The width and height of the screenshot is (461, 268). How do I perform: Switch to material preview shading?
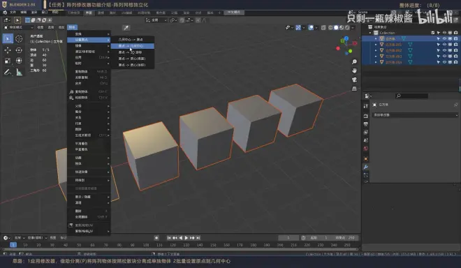click(342, 28)
